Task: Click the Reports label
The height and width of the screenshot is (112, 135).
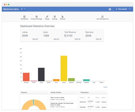Action: tap(63, 19)
